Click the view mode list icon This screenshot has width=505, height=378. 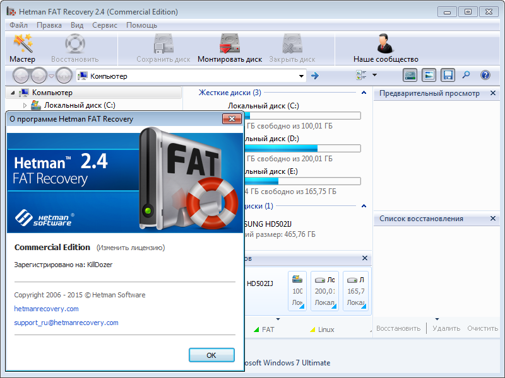click(x=361, y=75)
